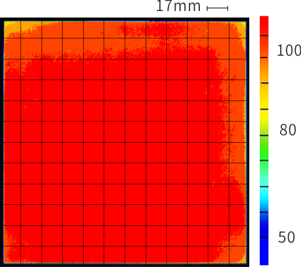Image resolution: width=301 pixels, height=267 pixels.
Task: Pick the bright green color bar segment
Action: coord(264,148)
